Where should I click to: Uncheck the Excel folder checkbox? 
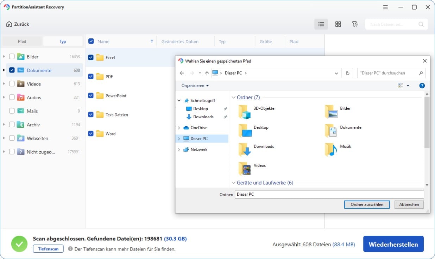(x=91, y=57)
